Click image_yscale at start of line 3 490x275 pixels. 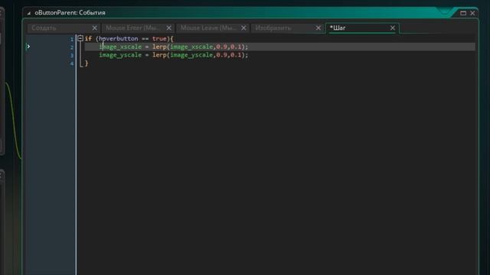(120, 55)
